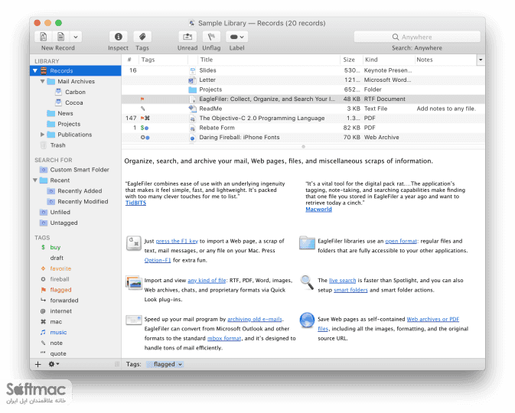Select the Carbon mailbox icon
Screen dimensions: 515x413
58,92
